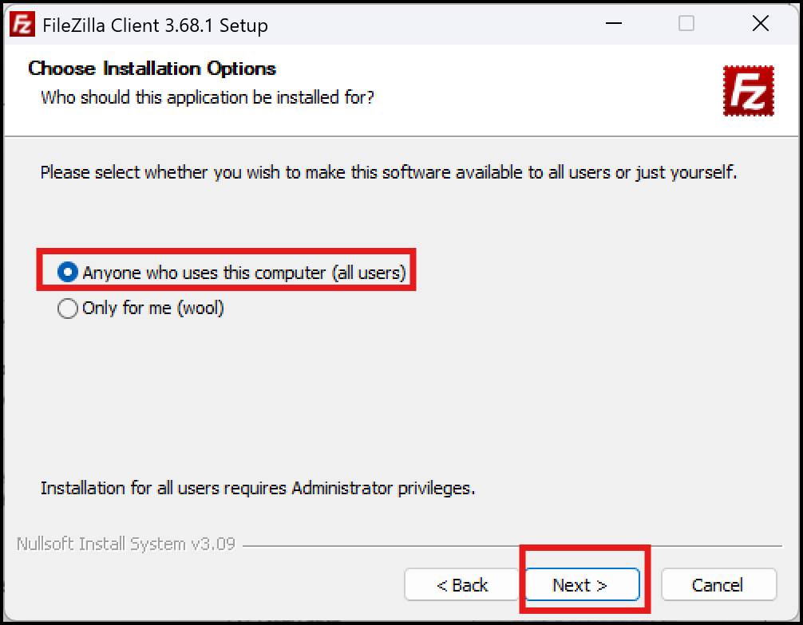Click 'Who should this application be installed for?' text
The image size is (803, 625).
point(208,97)
